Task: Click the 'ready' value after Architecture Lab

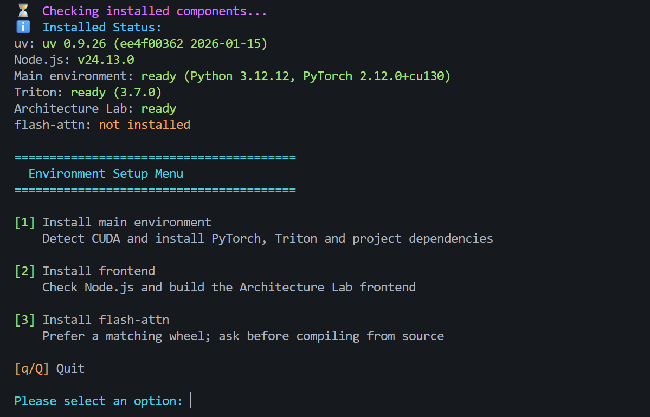Action: click(x=158, y=109)
